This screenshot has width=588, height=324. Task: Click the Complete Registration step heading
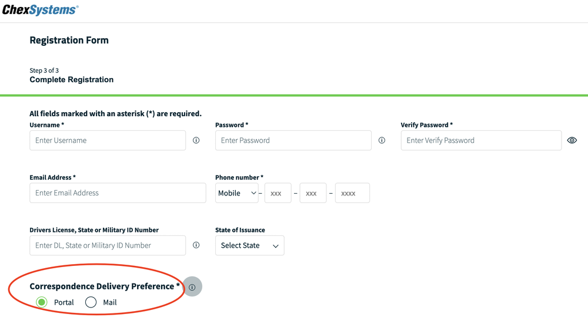coord(72,80)
